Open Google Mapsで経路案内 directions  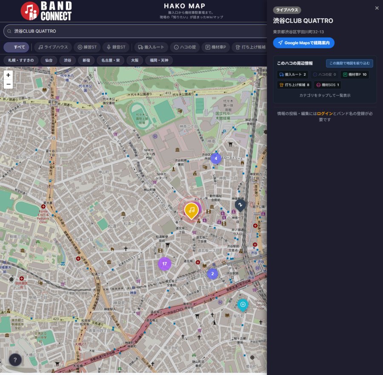(303, 43)
